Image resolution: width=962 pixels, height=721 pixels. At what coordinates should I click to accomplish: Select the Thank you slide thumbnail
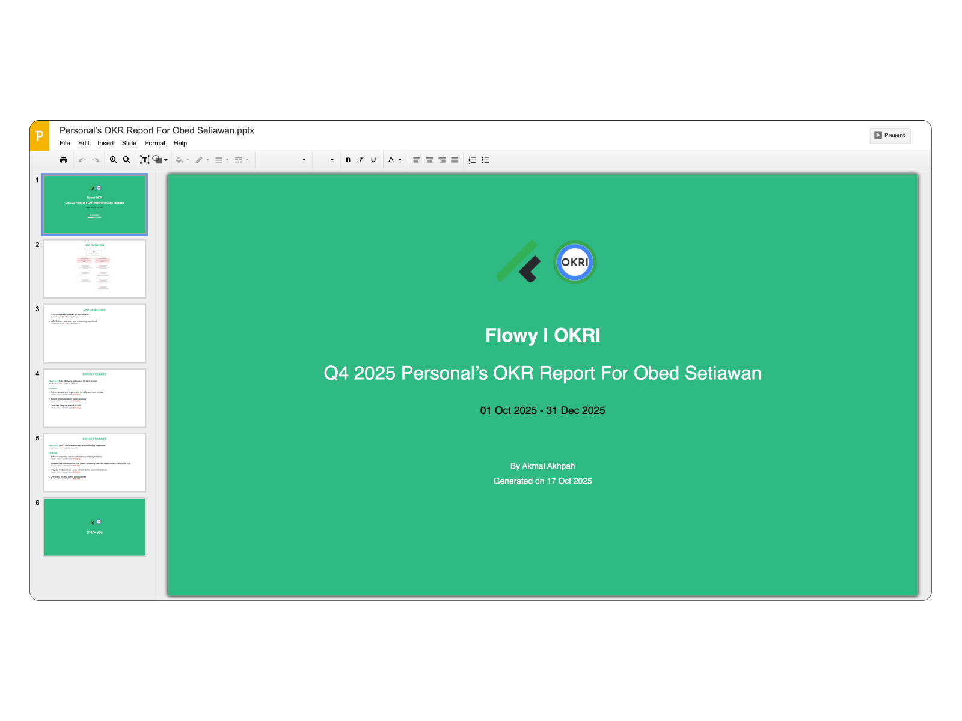[x=94, y=527]
